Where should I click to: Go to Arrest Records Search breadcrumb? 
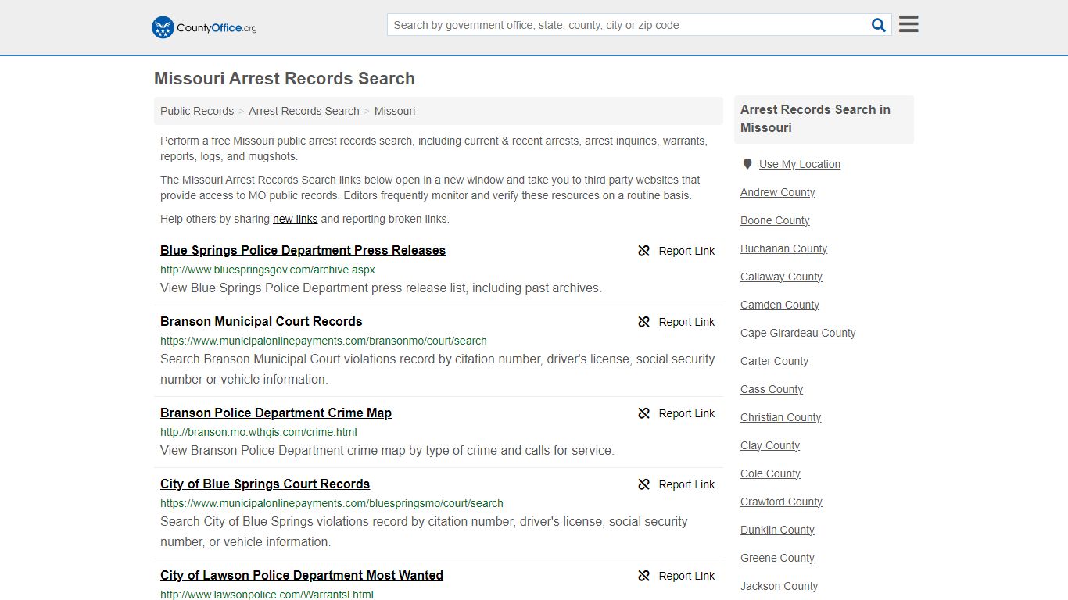[304, 111]
